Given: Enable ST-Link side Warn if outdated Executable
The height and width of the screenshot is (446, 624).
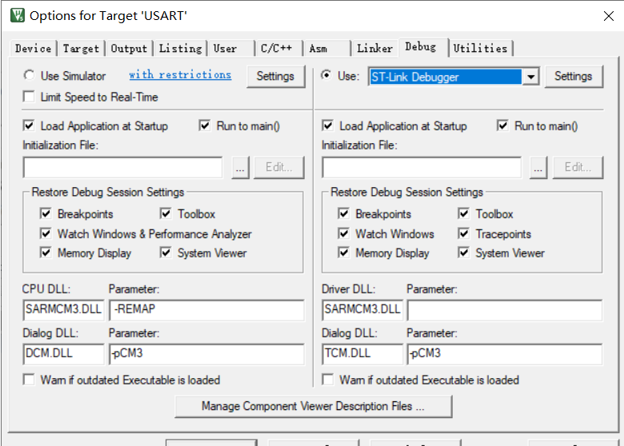Looking at the screenshot, I should pyautogui.click(x=327, y=380).
